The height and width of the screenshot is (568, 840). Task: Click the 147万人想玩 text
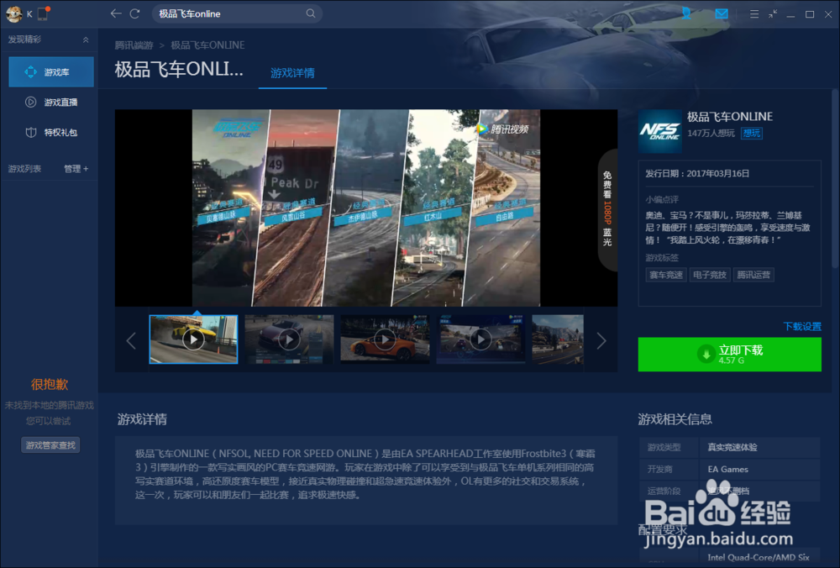711,134
